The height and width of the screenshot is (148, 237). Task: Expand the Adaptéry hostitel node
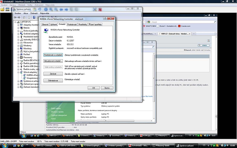[18, 25]
